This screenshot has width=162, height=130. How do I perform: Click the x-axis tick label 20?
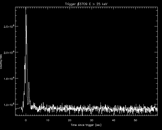coord(70,120)
